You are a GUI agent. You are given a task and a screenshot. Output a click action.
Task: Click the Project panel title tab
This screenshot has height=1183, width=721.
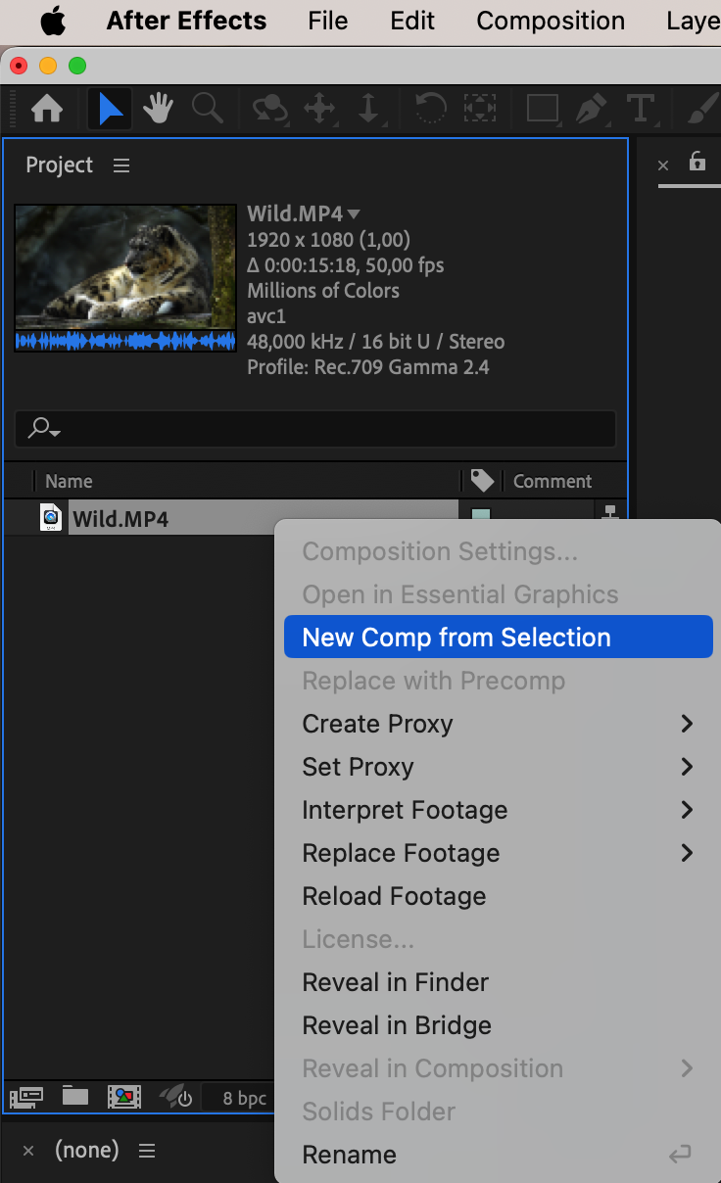[x=60, y=165]
